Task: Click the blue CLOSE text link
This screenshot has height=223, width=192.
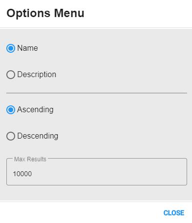Action: (x=174, y=213)
